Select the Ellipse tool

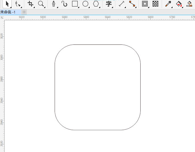coord(85,4)
